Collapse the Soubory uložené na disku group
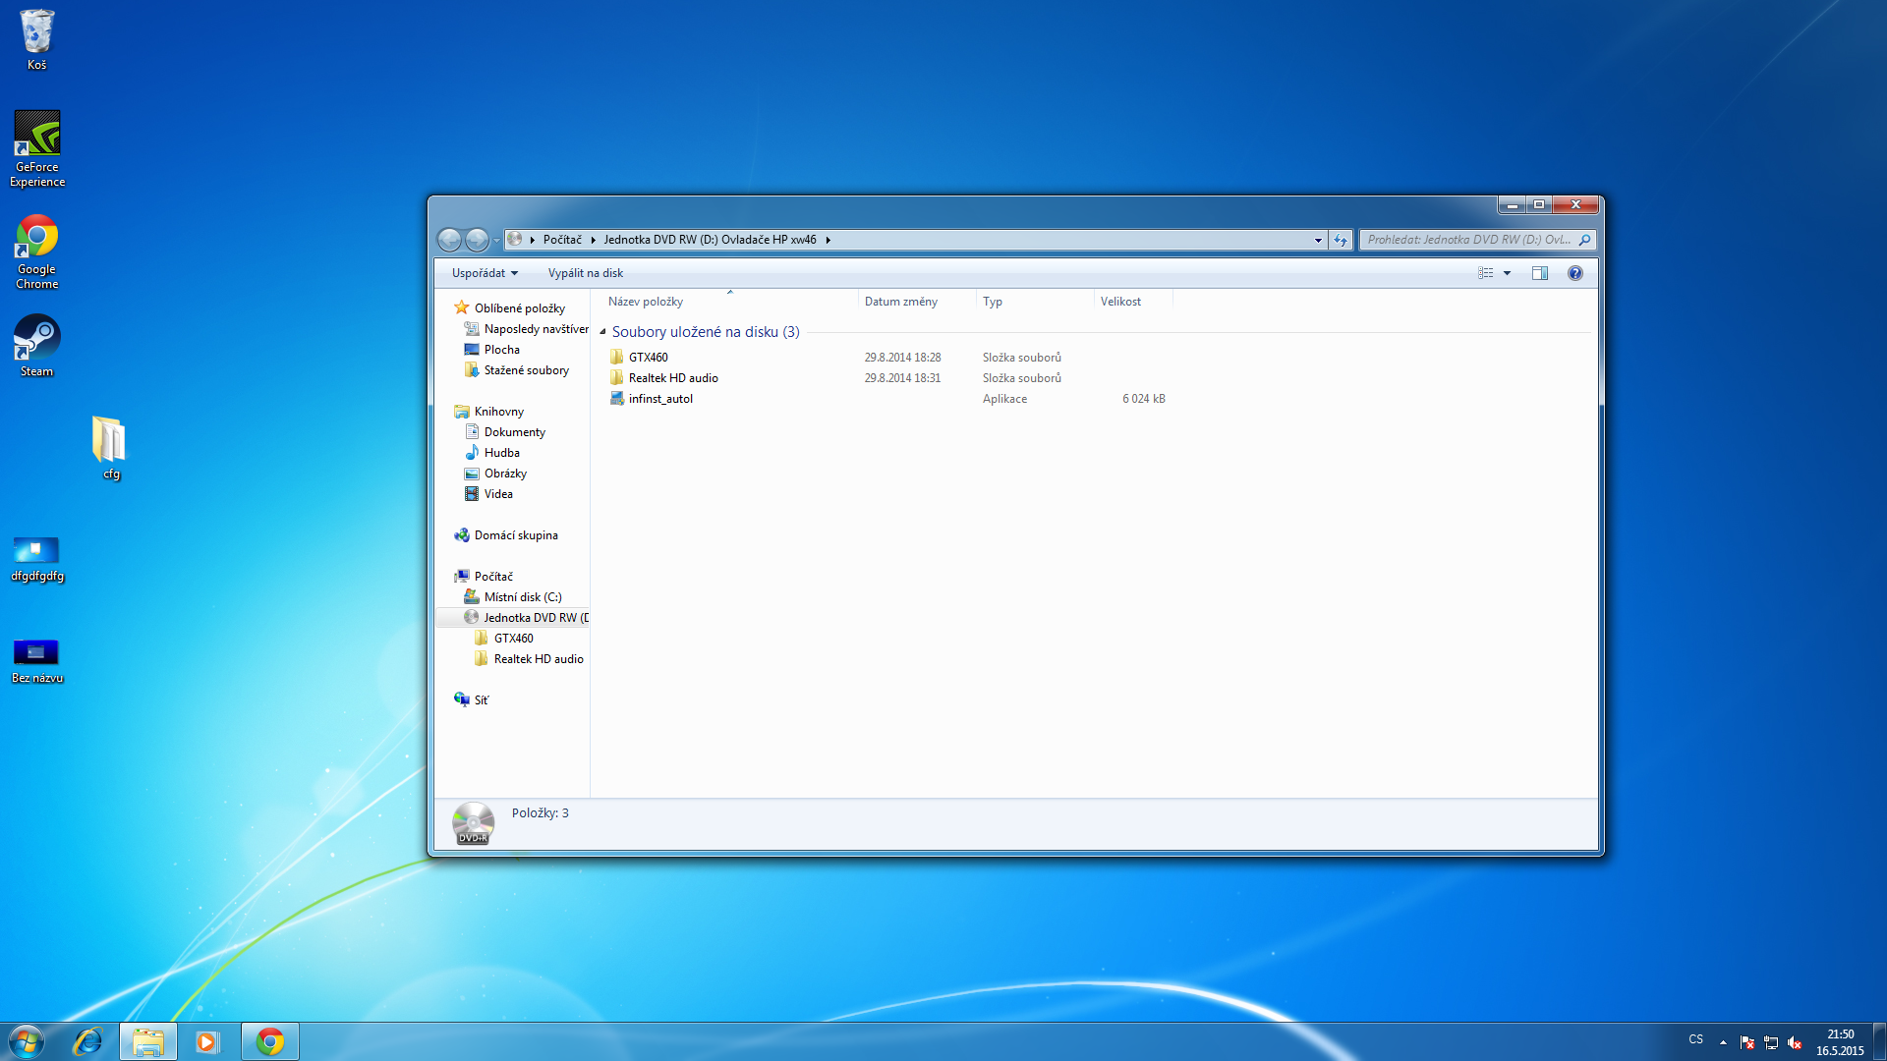The width and height of the screenshot is (1887, 1061). (x=602, y=332)
